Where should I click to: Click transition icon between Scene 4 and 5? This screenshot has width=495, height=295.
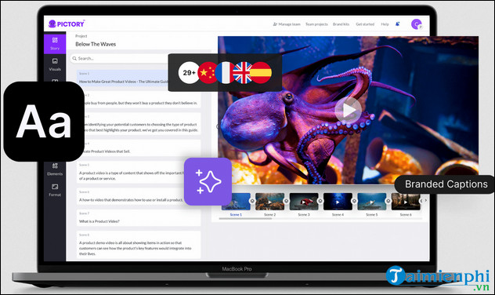(x=354, y=201)
